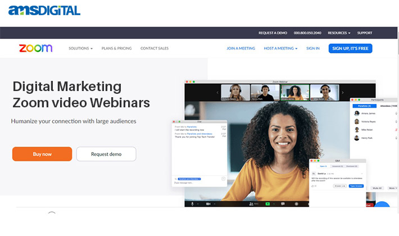Click David Le's avatar in Q&A

314,174
